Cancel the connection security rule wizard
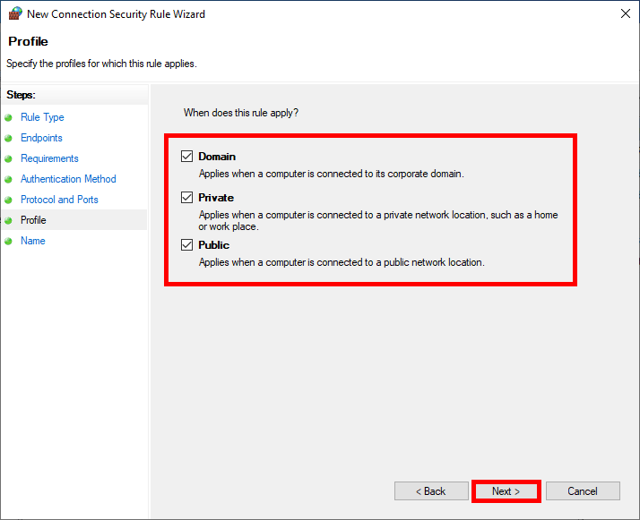The width and height of the screenshot is (640, 520). pos(583,491)
